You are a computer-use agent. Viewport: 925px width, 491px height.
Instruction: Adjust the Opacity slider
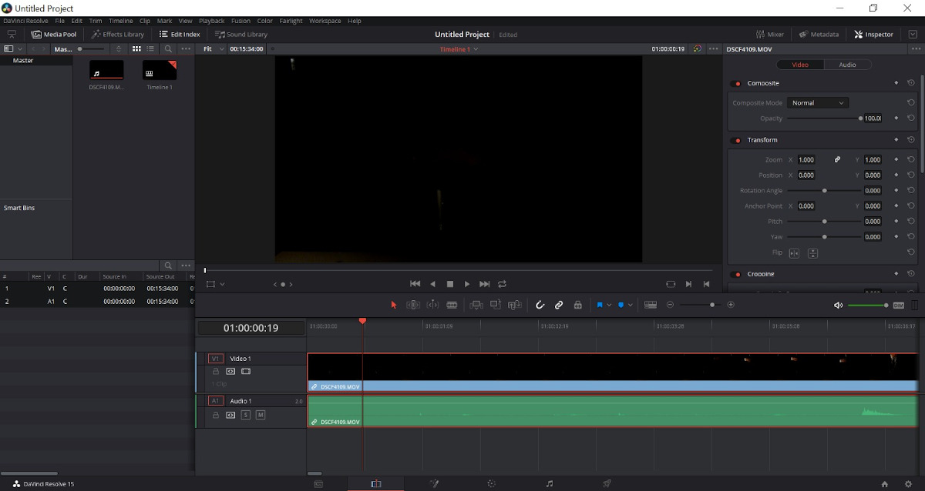coord(823,119)
